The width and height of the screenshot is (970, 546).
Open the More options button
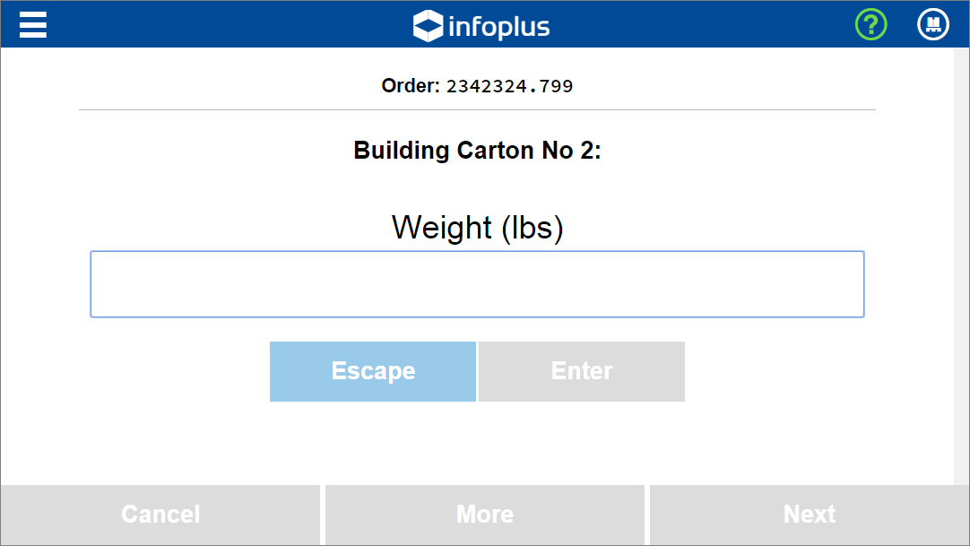point(485,515)
